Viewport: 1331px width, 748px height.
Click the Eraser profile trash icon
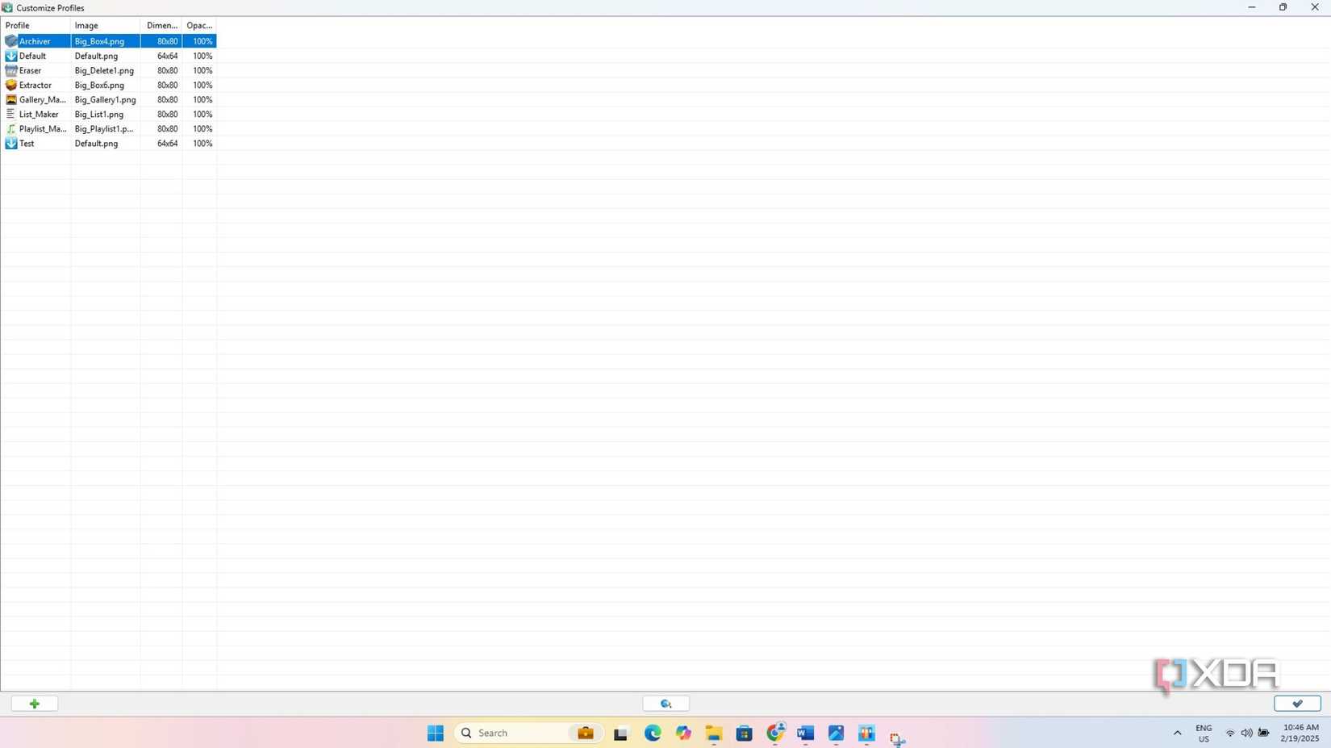pyautogui.click(x=10, y=70)
